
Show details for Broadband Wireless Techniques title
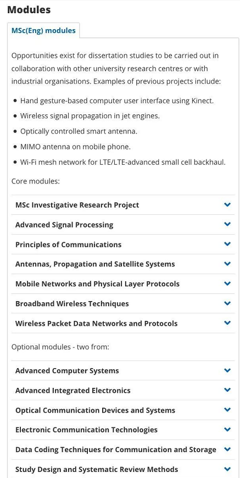(x=72, y=304)
